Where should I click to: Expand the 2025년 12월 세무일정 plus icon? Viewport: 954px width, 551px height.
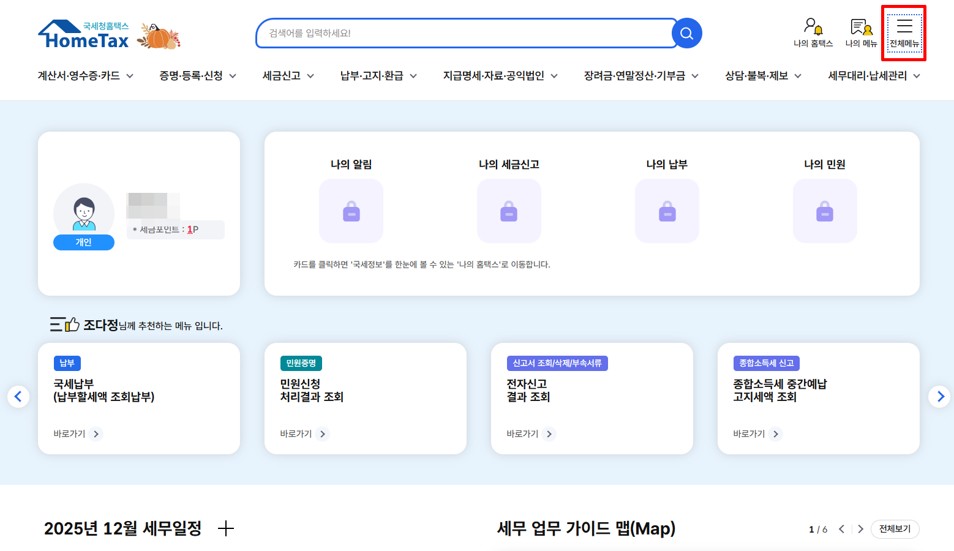pyautogui.click(x=226, y=528)
